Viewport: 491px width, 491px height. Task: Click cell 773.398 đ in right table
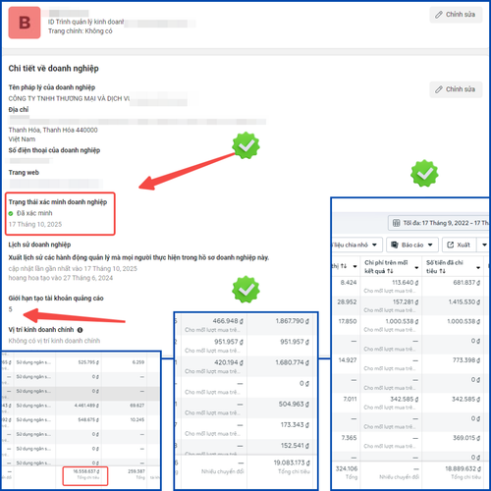point(466,360)
